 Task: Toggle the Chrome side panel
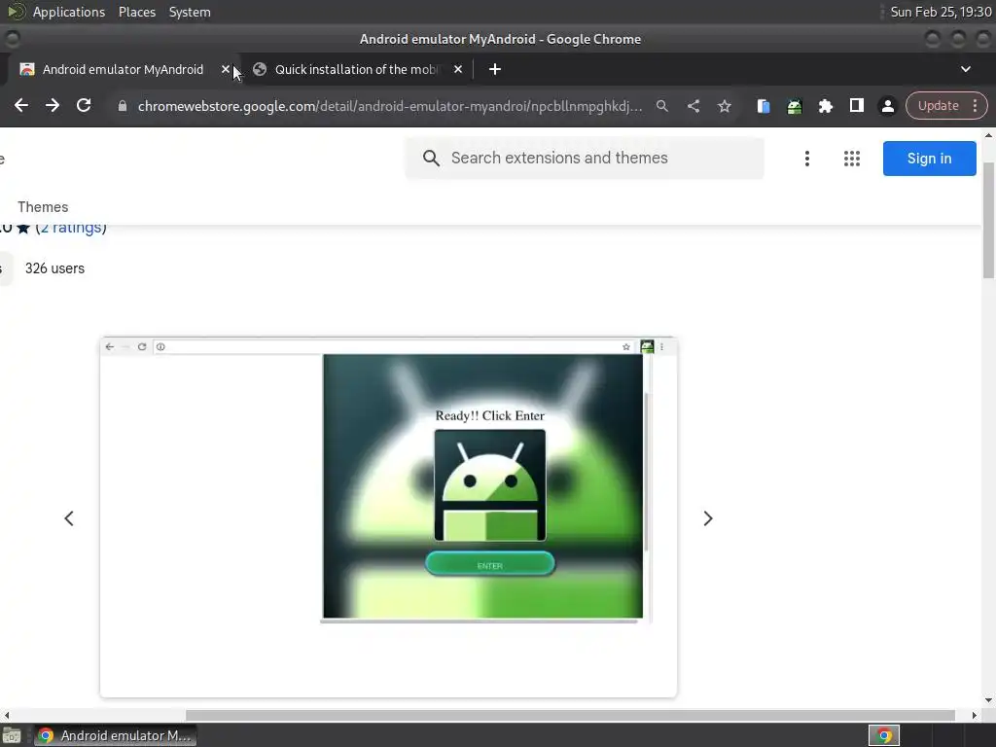coord(856,105)
